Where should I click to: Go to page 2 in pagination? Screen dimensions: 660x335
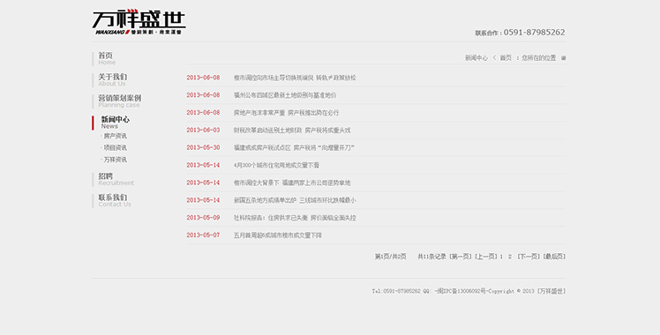510,257
